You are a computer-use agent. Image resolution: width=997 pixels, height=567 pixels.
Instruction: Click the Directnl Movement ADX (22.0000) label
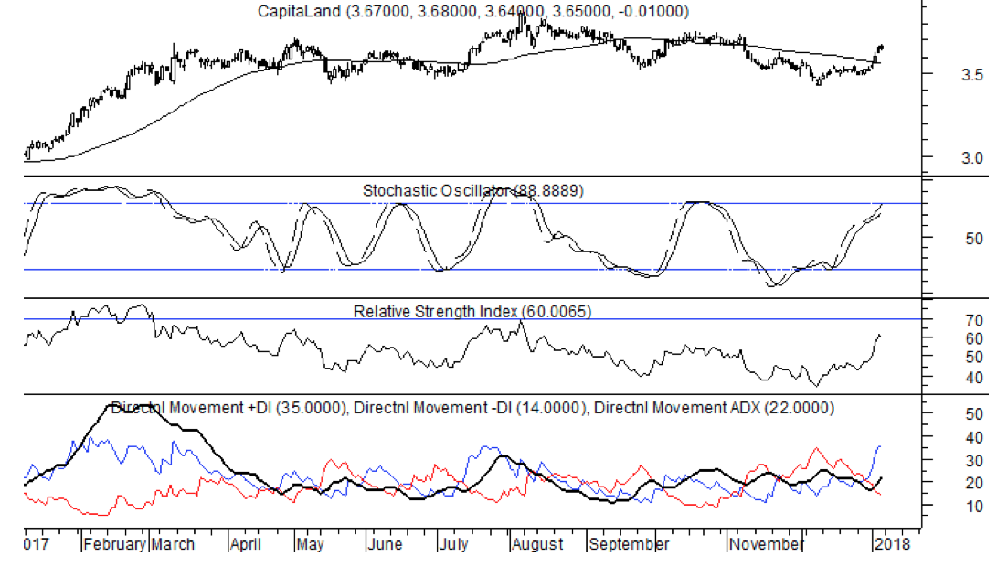[714, 407]
